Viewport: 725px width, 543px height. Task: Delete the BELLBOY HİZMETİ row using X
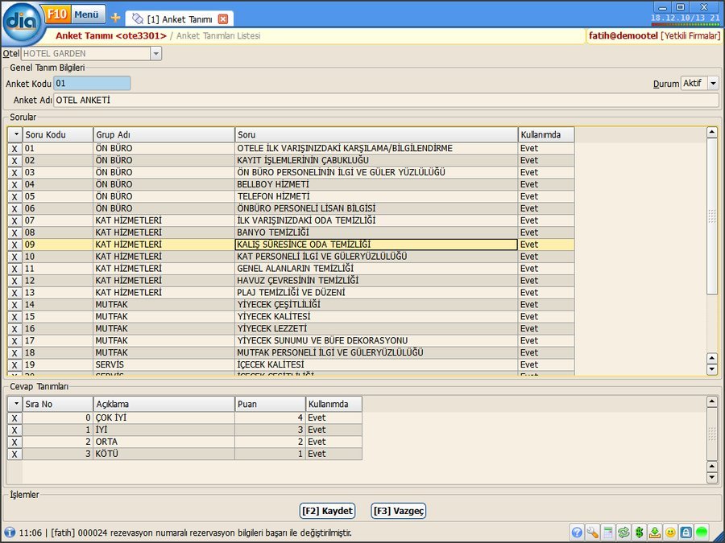(14, 185)
